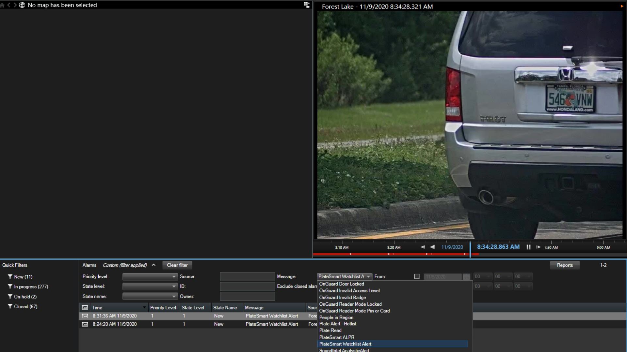Click the image column header icon
The height and width of the screenshot is (352, 627).
85,307
